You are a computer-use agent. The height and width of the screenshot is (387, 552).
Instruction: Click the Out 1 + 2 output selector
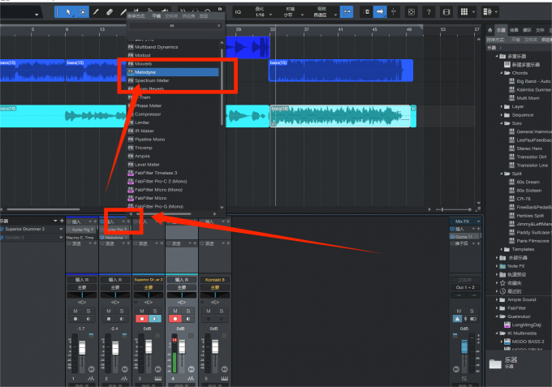coord(465,286)
